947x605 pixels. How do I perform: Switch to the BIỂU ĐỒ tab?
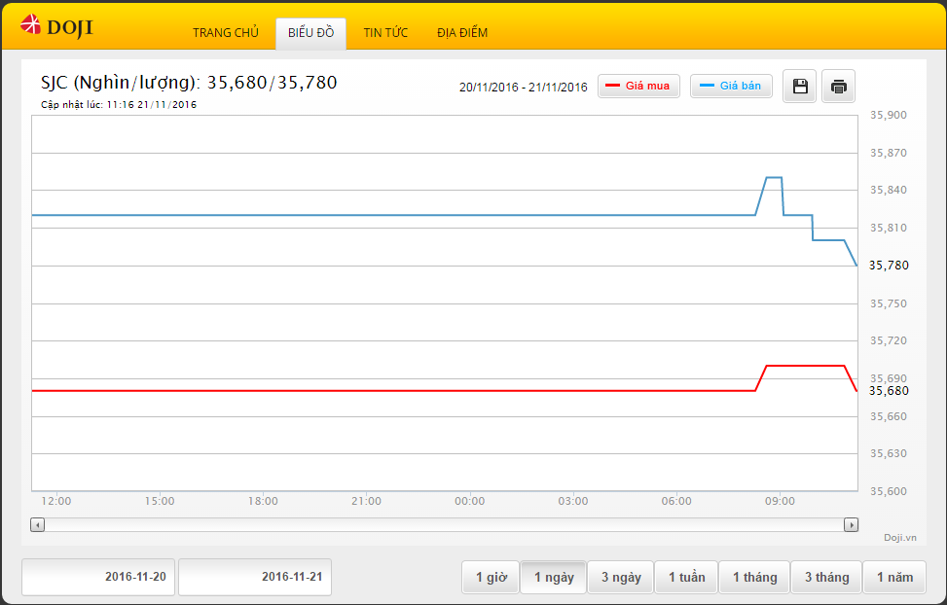point(311,33)
